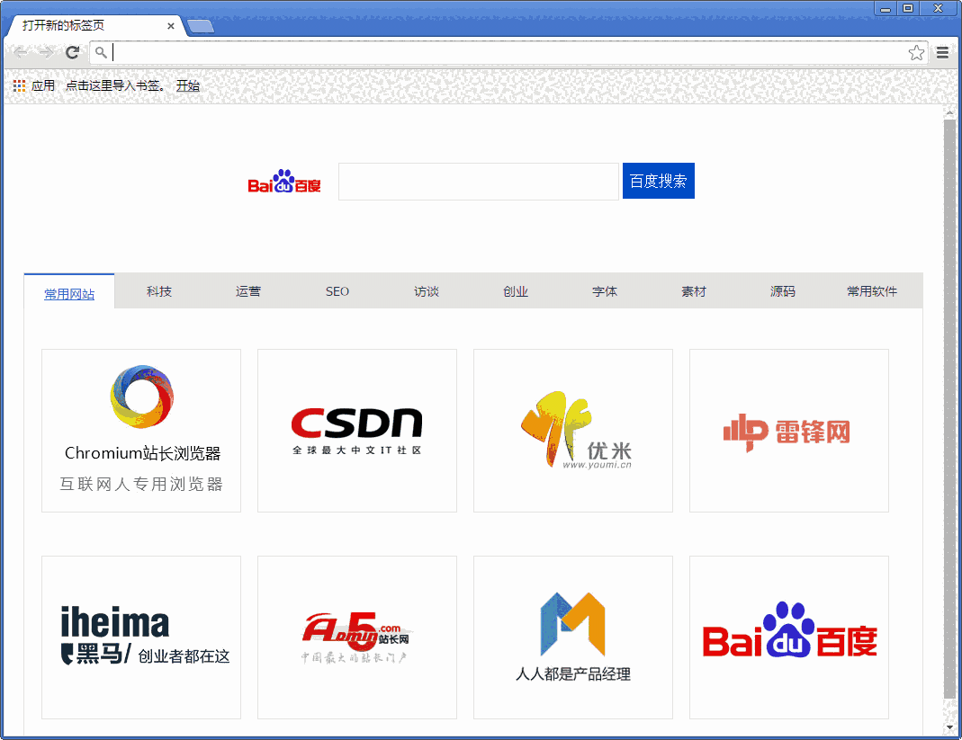962x740 pixels.
Task: Minimize the browser window
Action: tap(886, 9)
